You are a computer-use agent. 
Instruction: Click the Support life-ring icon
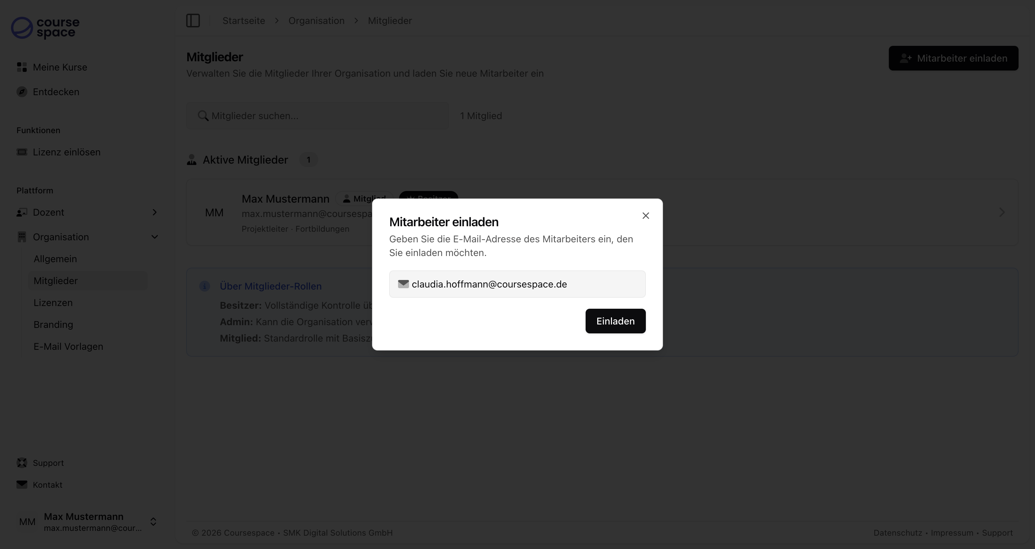point(22,463)
